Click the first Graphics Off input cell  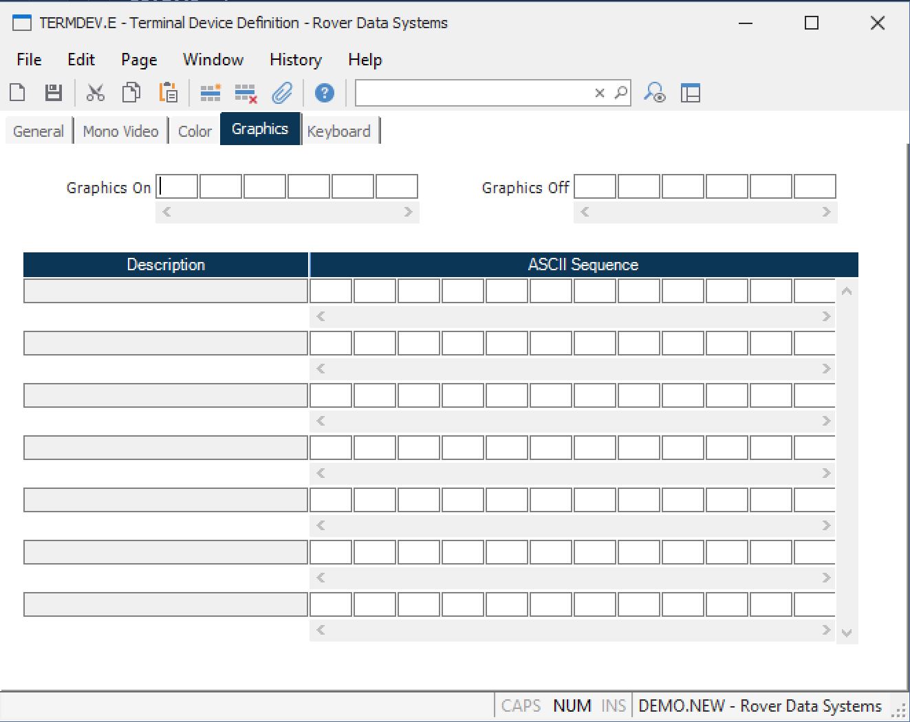click(x=595, y=186)
